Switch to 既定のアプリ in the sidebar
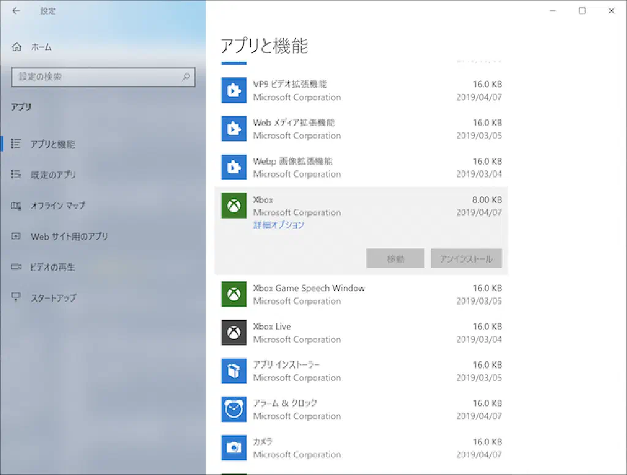Viewport: 627px width, 475px height. [x=53, y=175]
